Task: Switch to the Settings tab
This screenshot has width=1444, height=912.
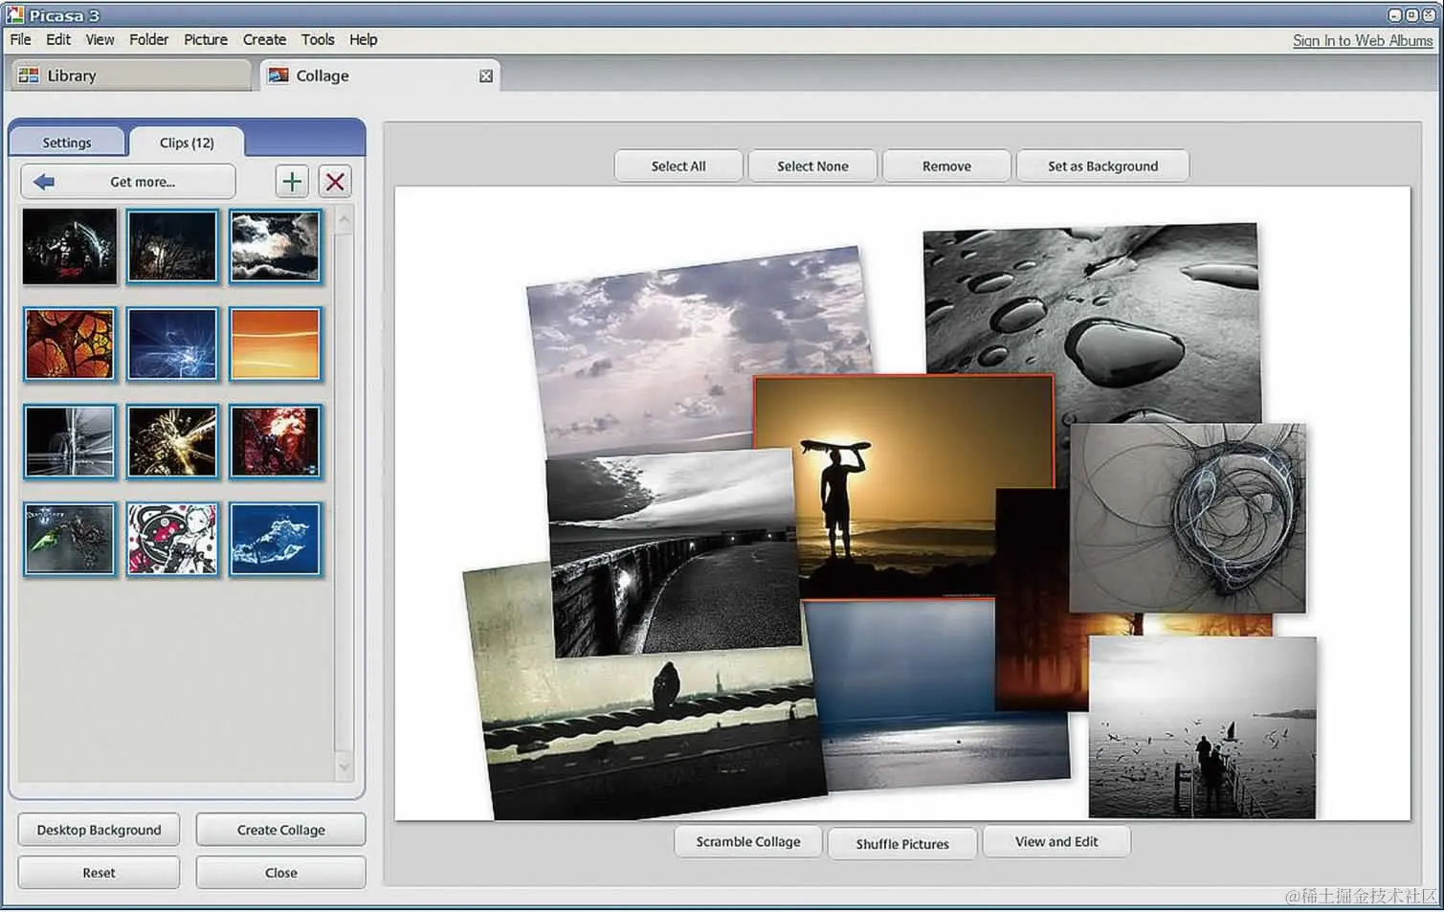Action: coord(67,143)
